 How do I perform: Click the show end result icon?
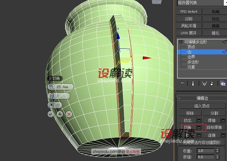point(193,83)
